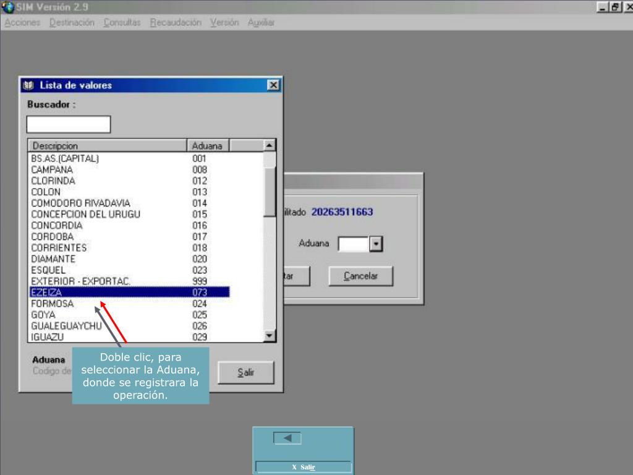Click the list scrollbar thumb

pos(270,192)
